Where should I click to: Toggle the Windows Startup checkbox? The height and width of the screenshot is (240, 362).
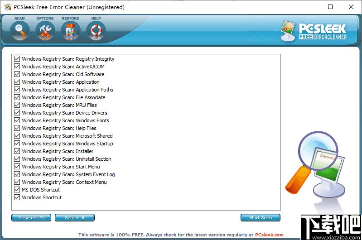pos(17,143)
